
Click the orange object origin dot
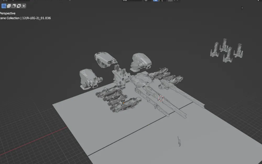(123, 103)
